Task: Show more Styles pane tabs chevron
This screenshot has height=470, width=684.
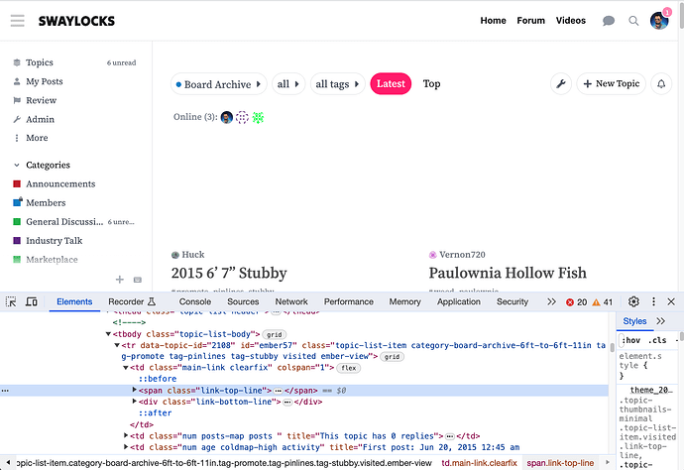Action: (661, 321)
